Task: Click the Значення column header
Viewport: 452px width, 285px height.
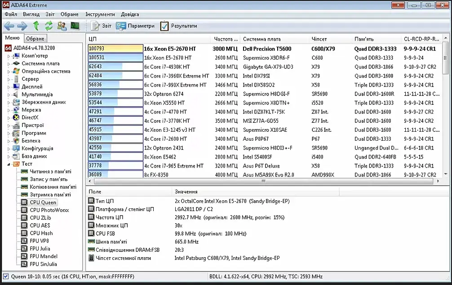Action: coord(255,191)
